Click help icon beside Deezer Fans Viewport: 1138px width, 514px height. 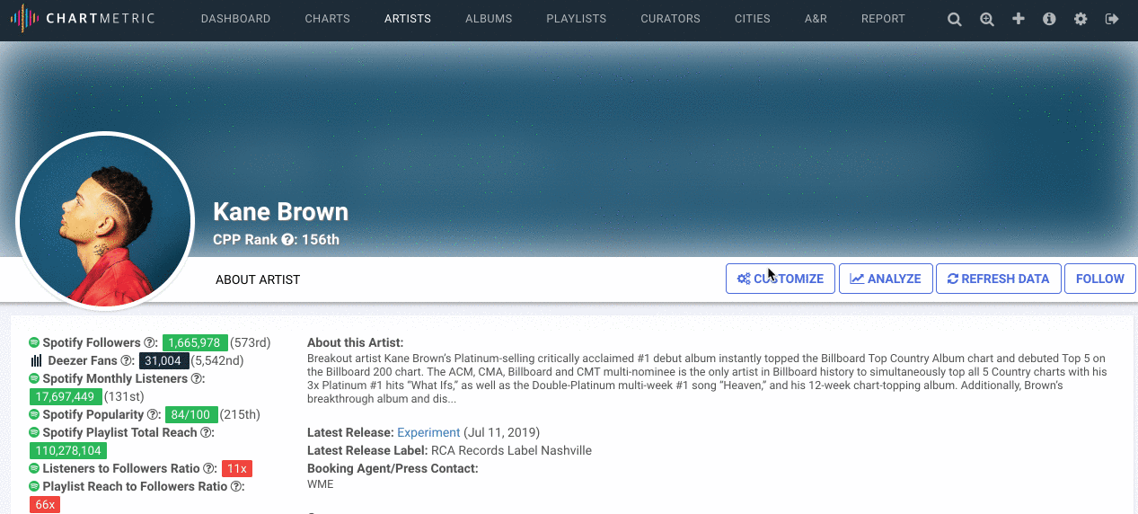128,360
